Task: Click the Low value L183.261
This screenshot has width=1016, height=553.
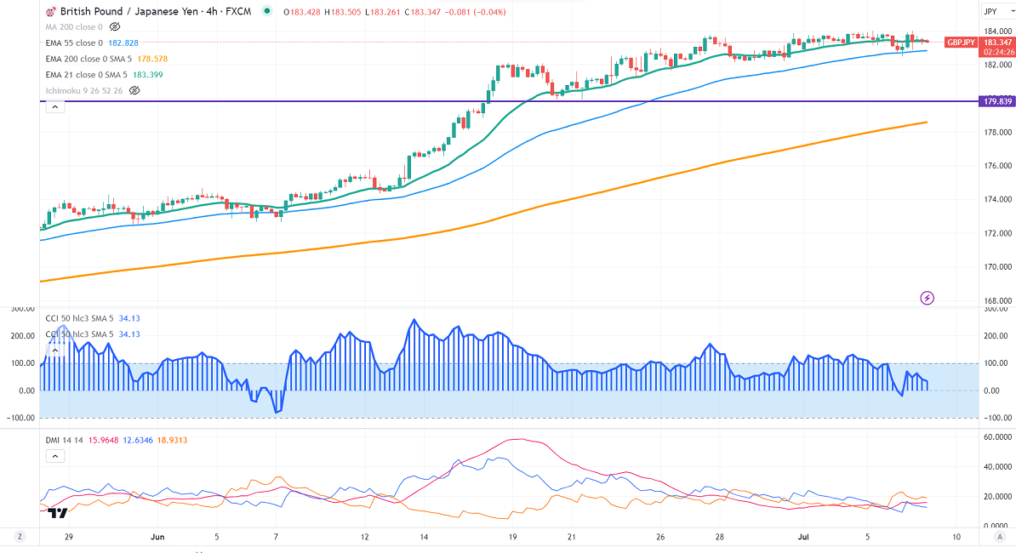Action: (x=383, y=12)
